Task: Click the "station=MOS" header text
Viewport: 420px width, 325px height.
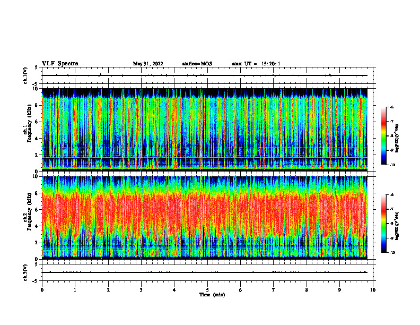Action: [x=197, y=64]
